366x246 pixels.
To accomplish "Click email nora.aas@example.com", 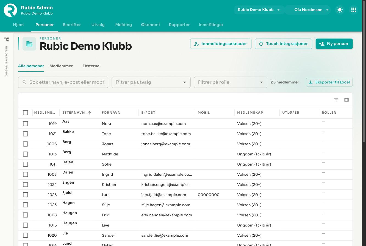I will 163,124.
